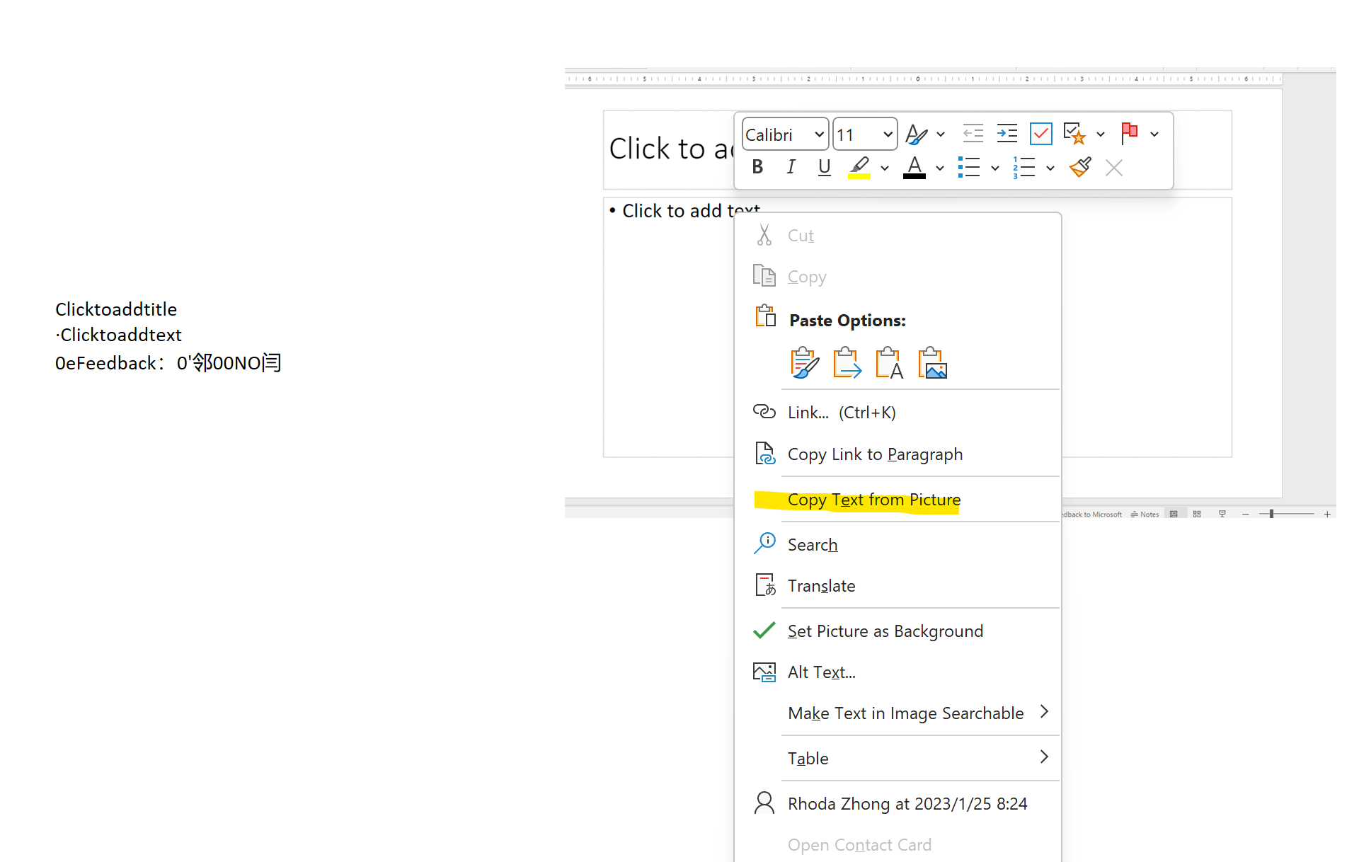Choose Keep Text Only paste option
Screen dimensions: 1359x862
(890, 363)
